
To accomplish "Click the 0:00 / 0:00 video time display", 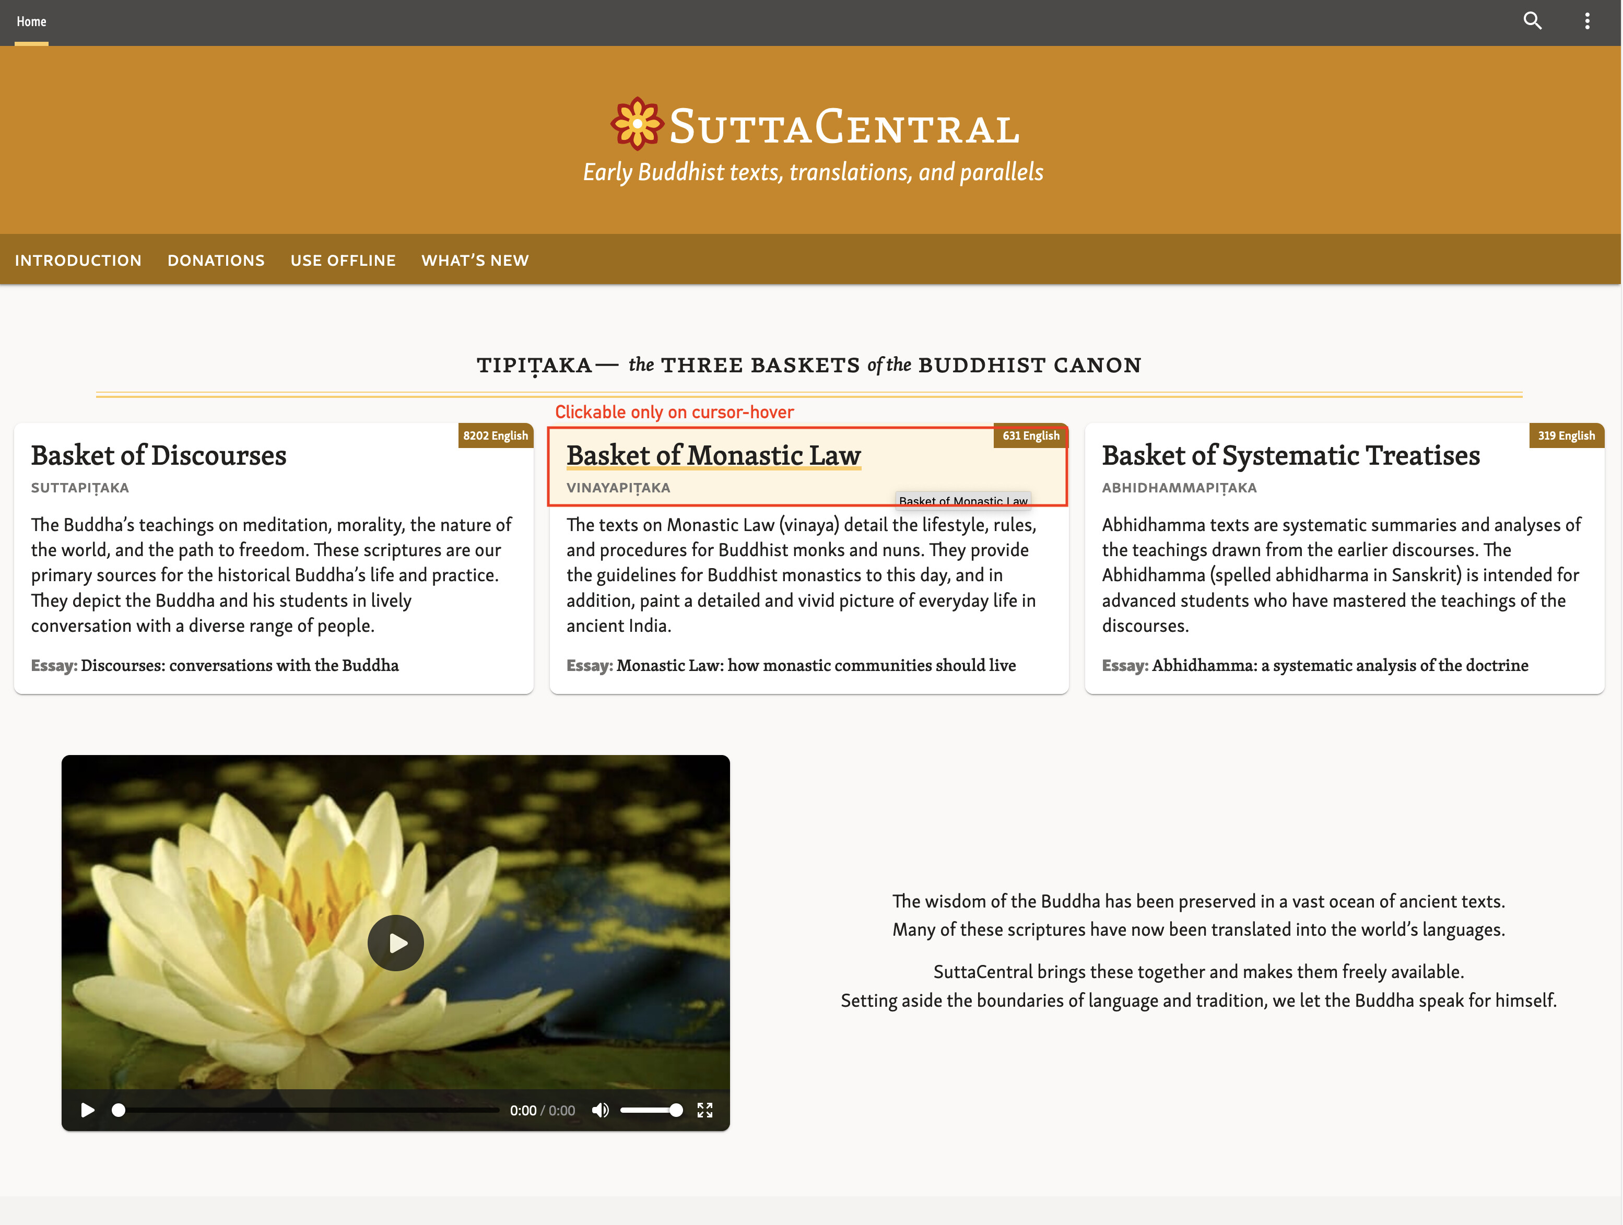I will tap(542, 1111).
